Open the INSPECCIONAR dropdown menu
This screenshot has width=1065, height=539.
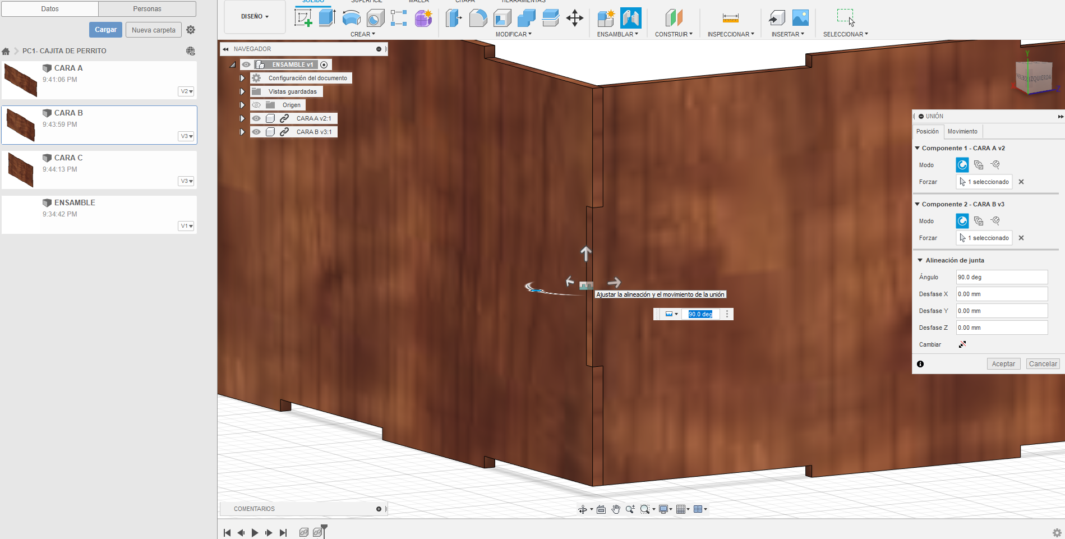tap(731, 34)
